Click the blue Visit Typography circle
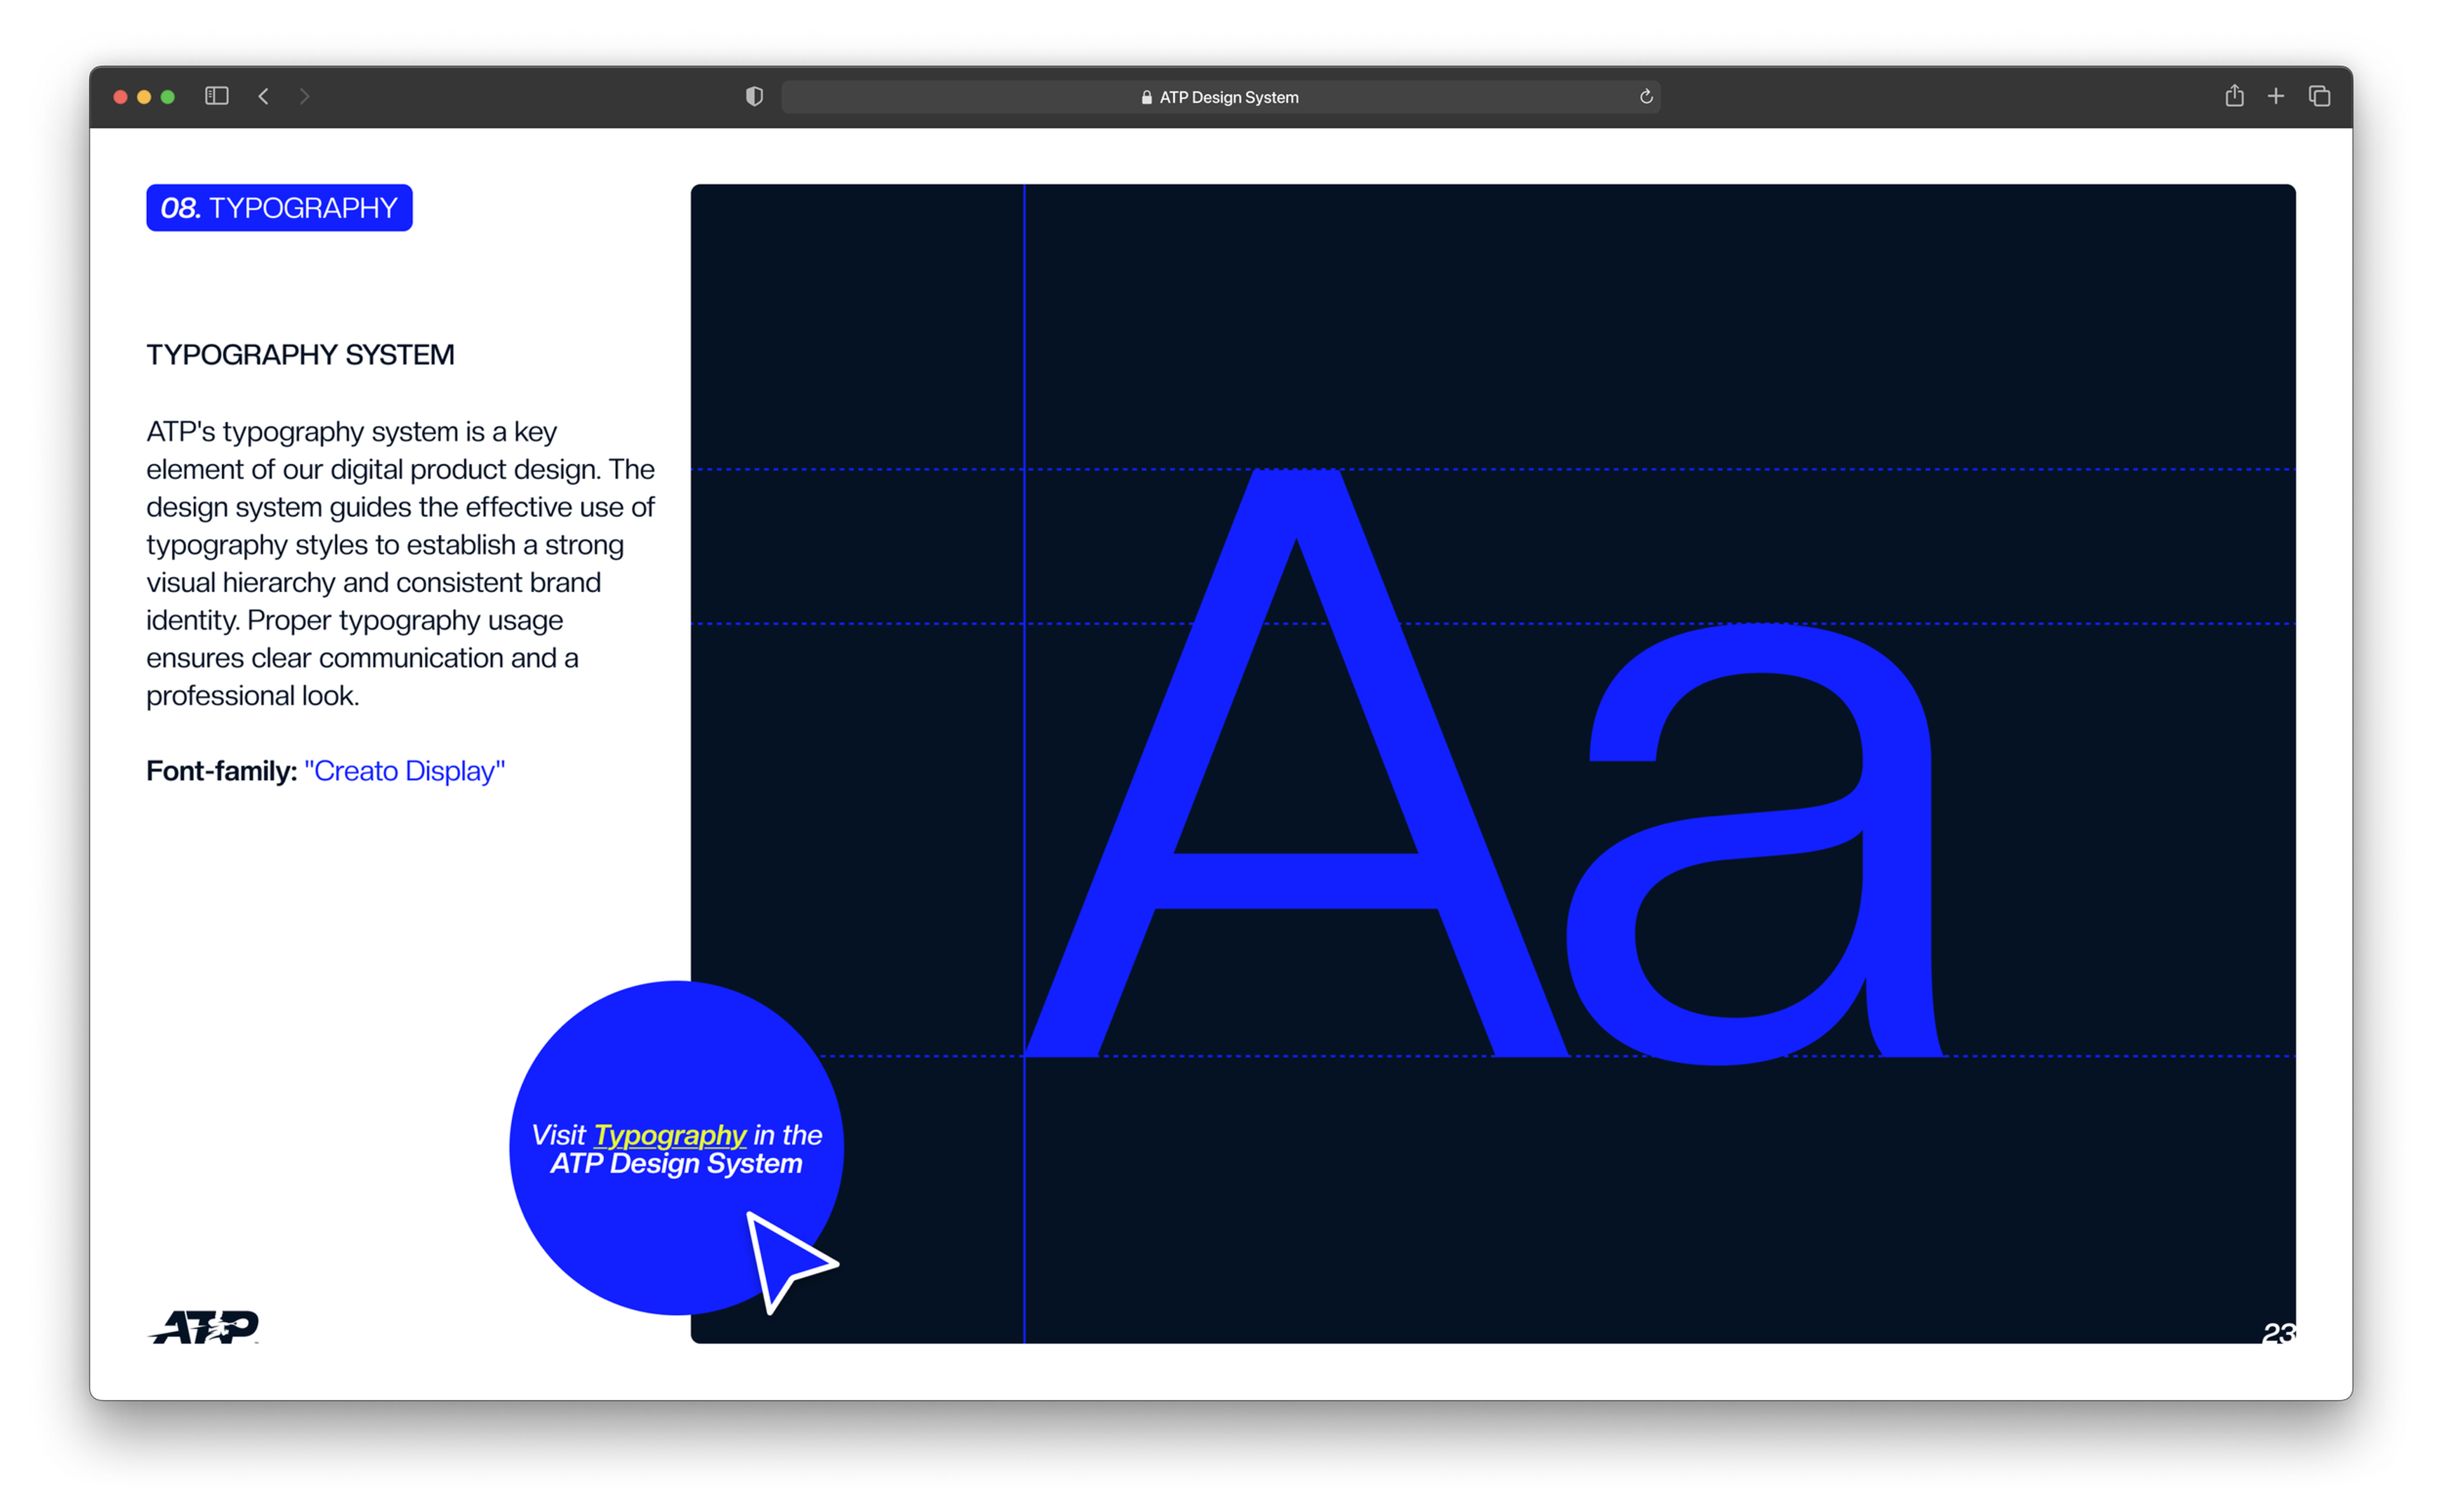The image size is (2441, 1512). click(x=676, y=1148)
